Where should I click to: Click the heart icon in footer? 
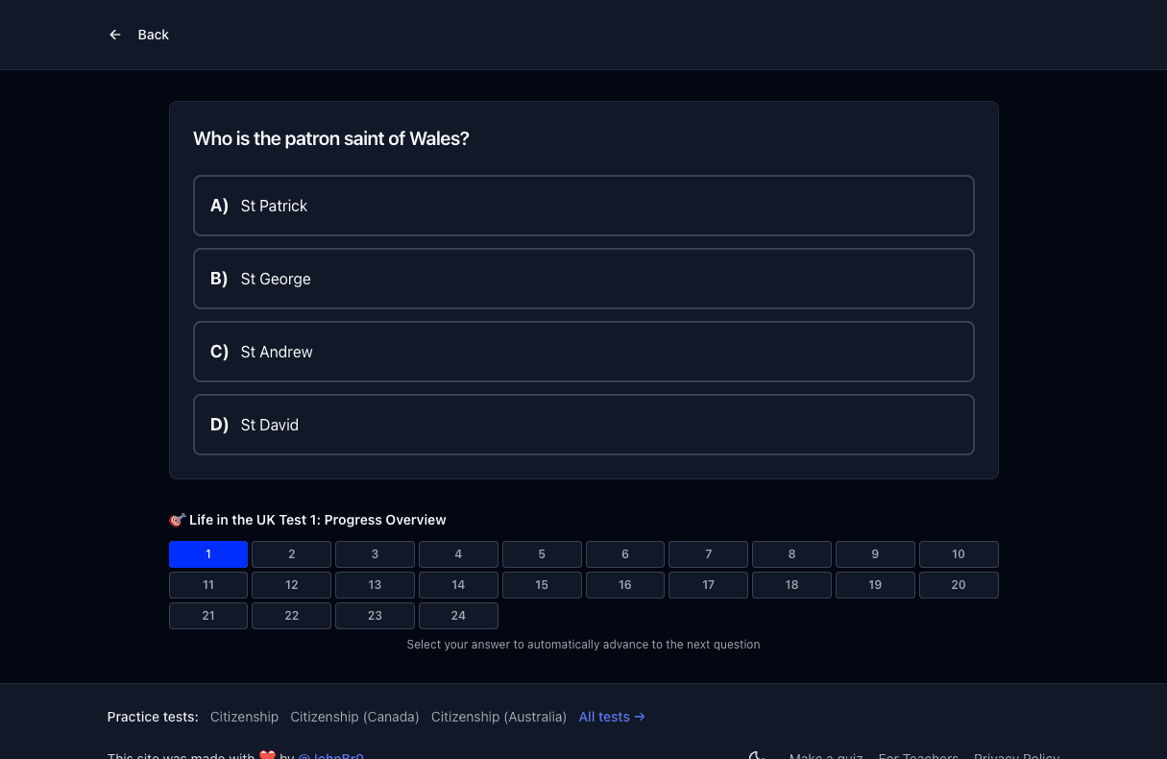[x=268, y=756]
